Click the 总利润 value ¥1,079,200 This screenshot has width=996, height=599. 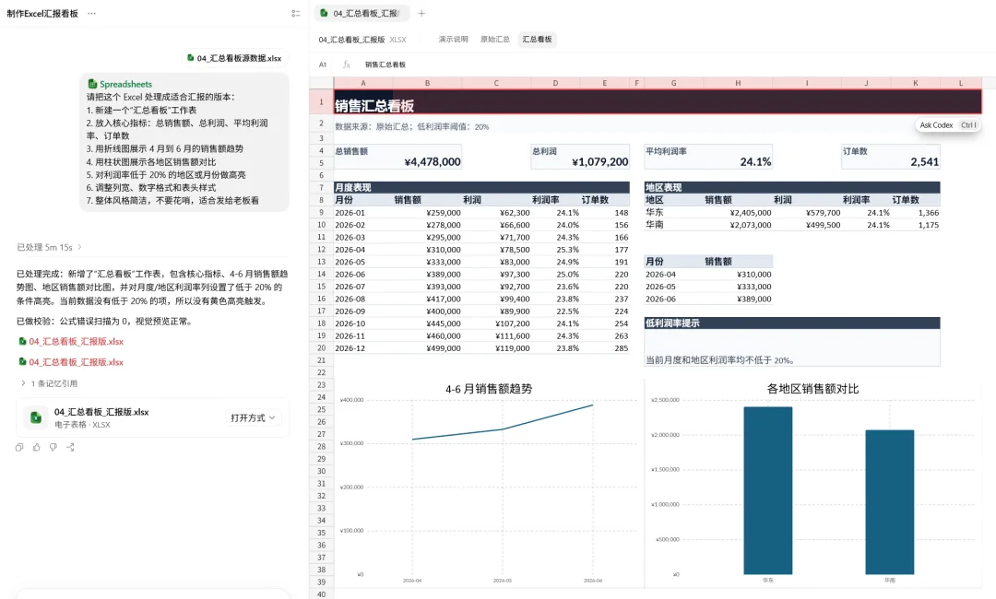pos(599,162)
